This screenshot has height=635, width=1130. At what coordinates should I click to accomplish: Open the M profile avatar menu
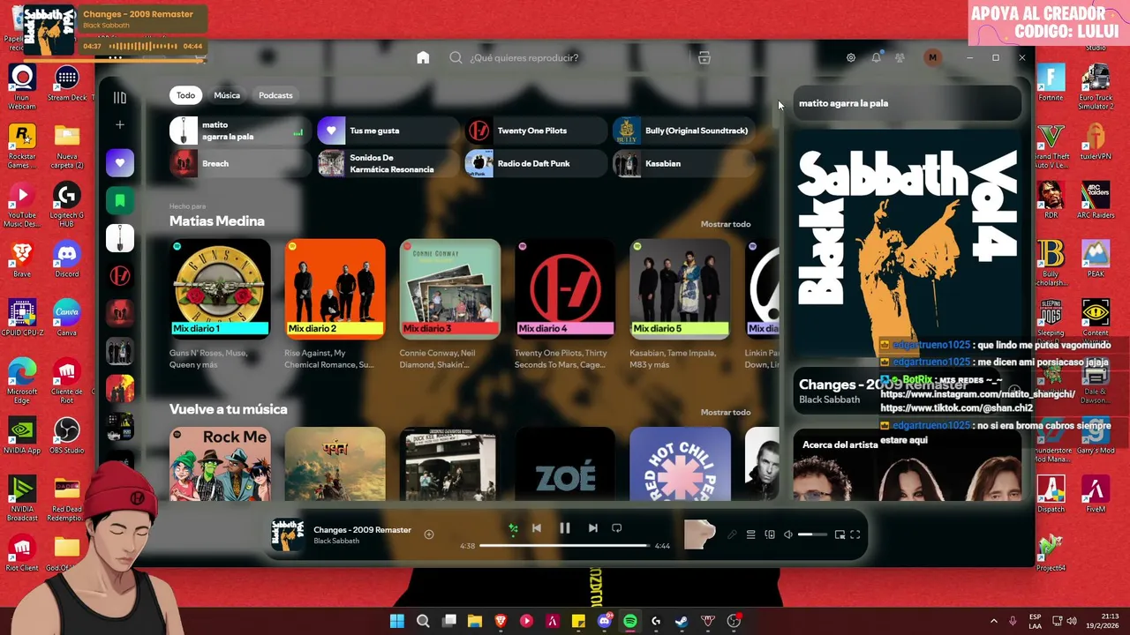[x=932, y=57]
